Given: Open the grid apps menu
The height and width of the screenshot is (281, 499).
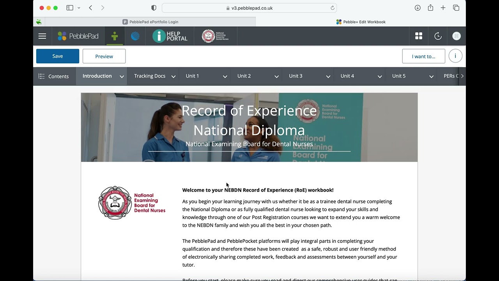Looking at the screenshot, I should pyautogui.click(x=419, y=36).
